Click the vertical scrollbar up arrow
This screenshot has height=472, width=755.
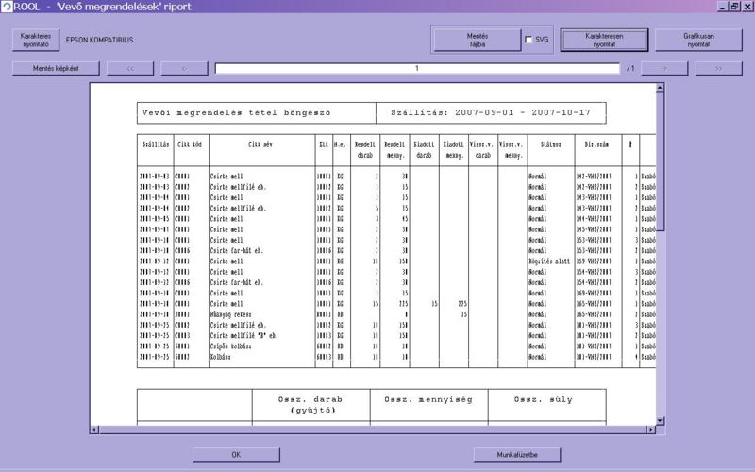(x=662, y=88)
